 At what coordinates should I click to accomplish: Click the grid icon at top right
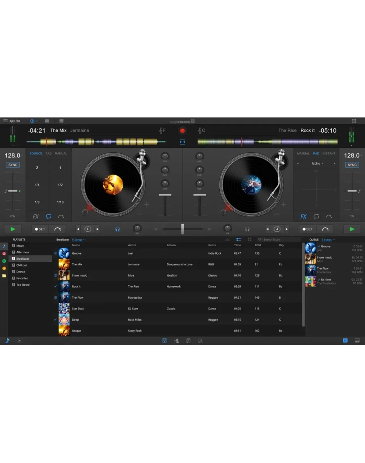[354, 121]
